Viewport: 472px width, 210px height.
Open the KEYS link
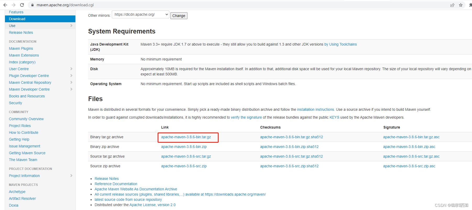(334, 117)
